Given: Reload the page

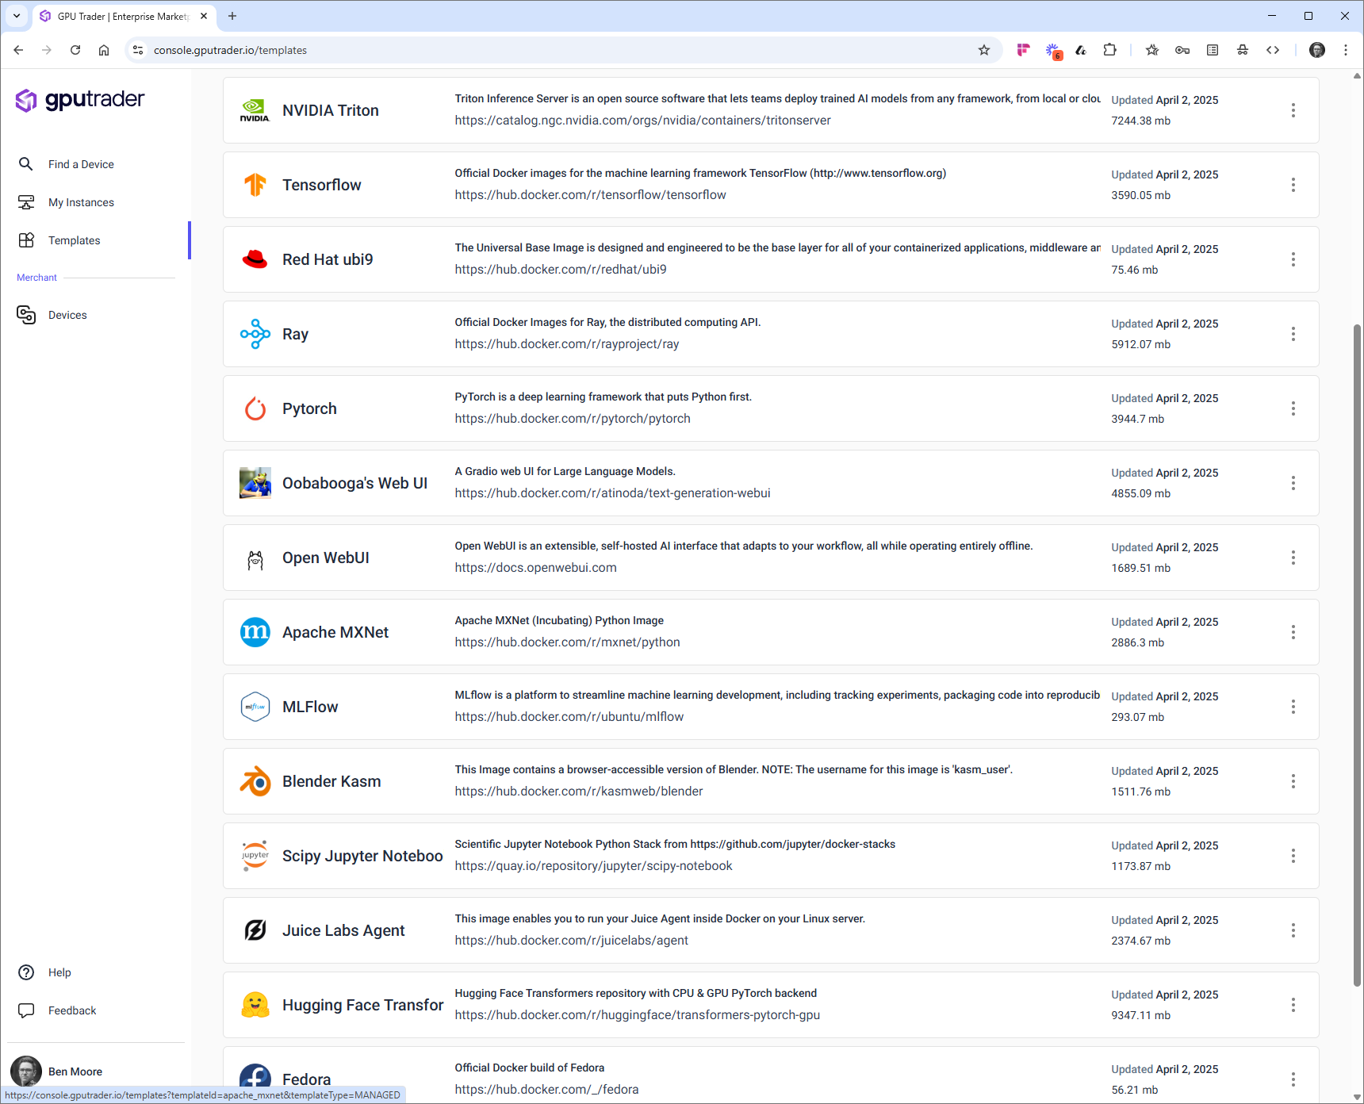Looking at the screenshot, I should [75, 50].
